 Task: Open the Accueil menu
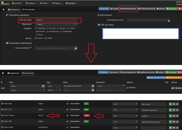(x=17, y=3)
